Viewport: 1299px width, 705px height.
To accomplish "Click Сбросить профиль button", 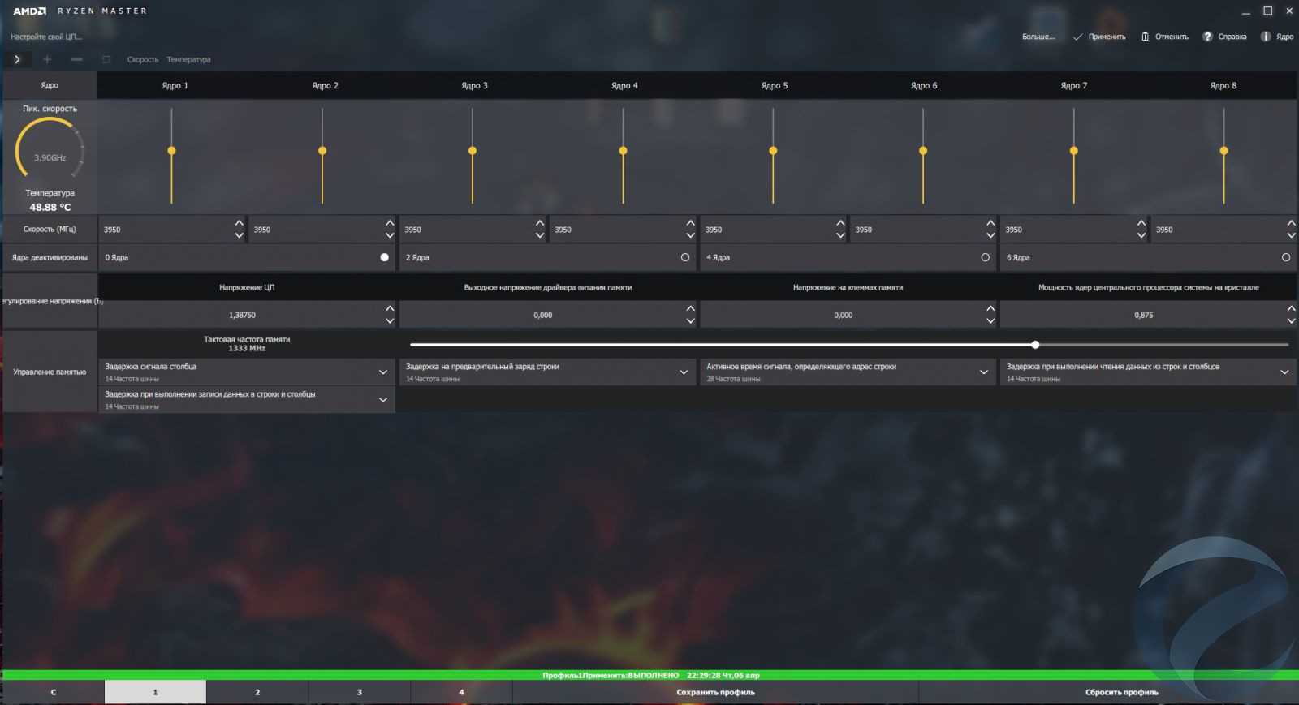I will tap(1121, 692).
